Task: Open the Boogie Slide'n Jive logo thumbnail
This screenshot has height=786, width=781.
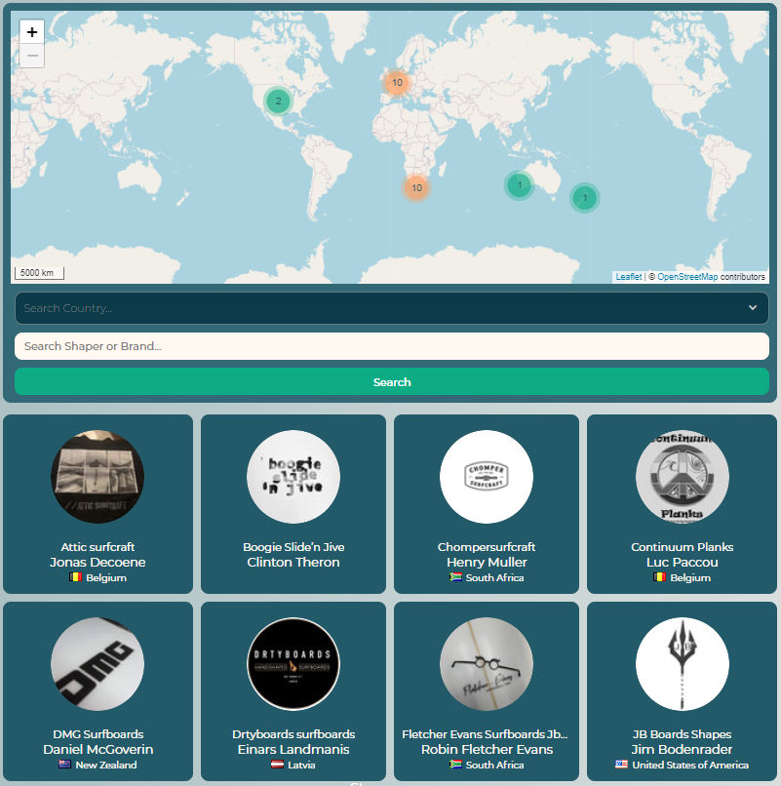Action: (293, 477)
